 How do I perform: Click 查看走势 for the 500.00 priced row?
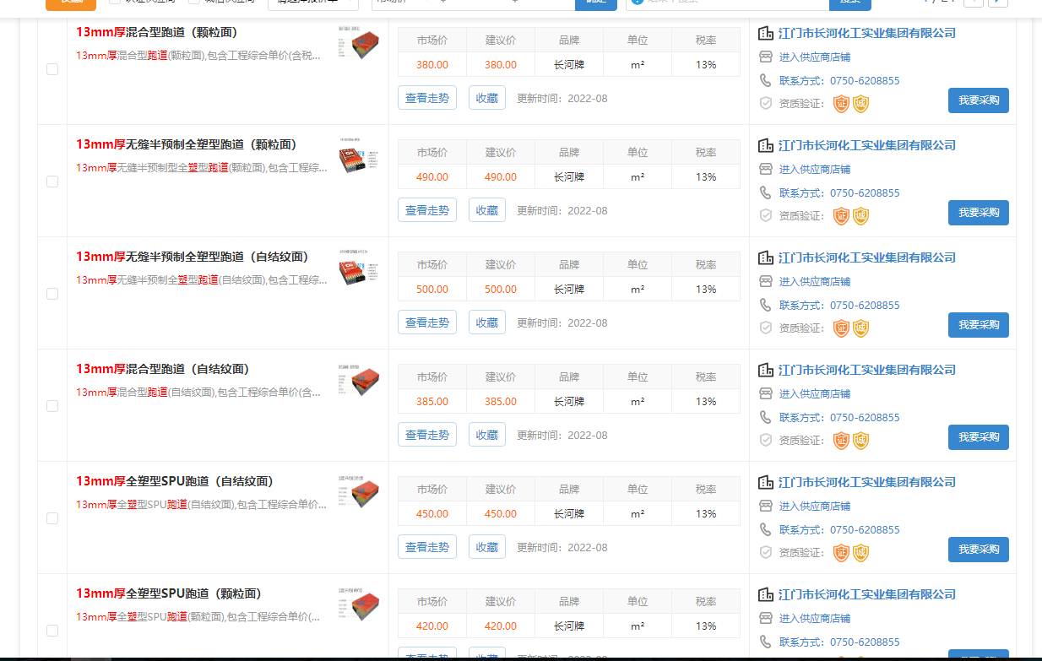(x=427, y=322)
